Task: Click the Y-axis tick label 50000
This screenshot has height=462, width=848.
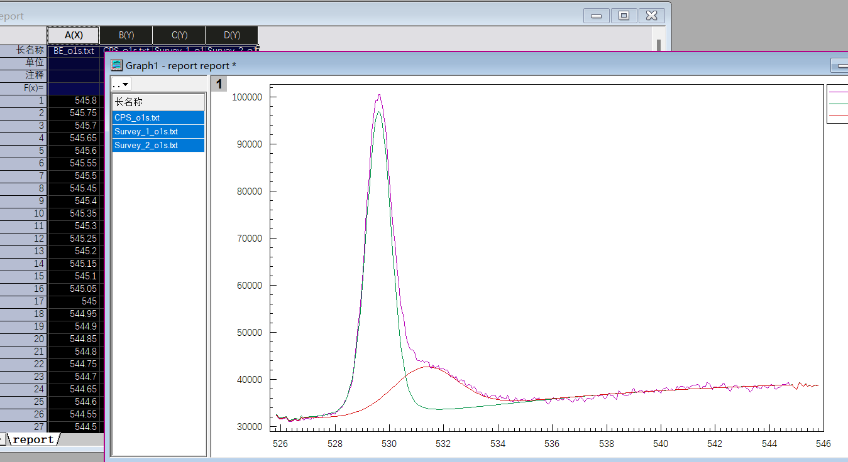Action: 248,332
